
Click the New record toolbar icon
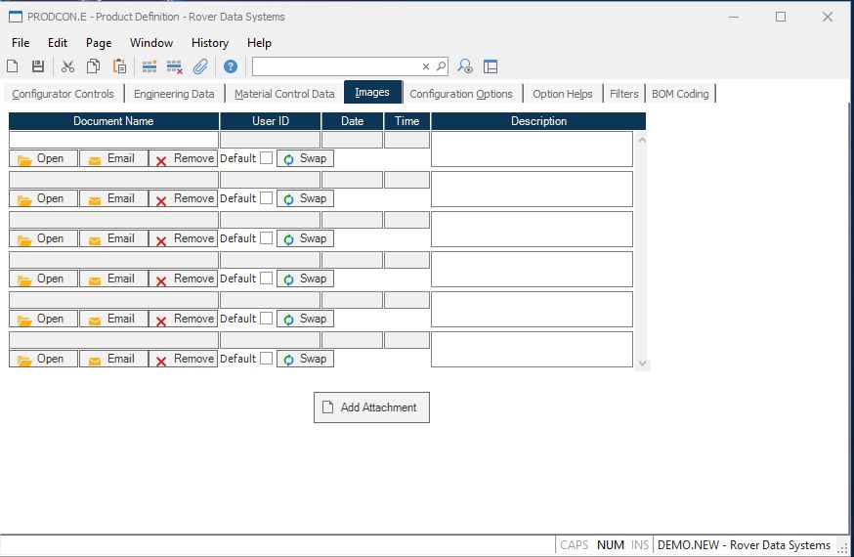pos(13,66)
